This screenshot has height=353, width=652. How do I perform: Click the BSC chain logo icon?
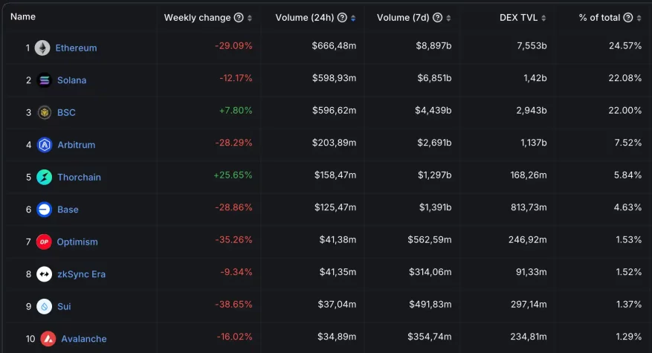tap(45, 112)
